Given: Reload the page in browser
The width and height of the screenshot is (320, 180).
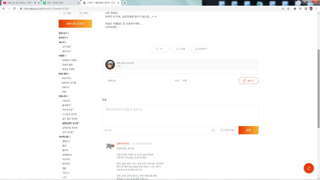Looking at the screenshot, I should point(14,9).
